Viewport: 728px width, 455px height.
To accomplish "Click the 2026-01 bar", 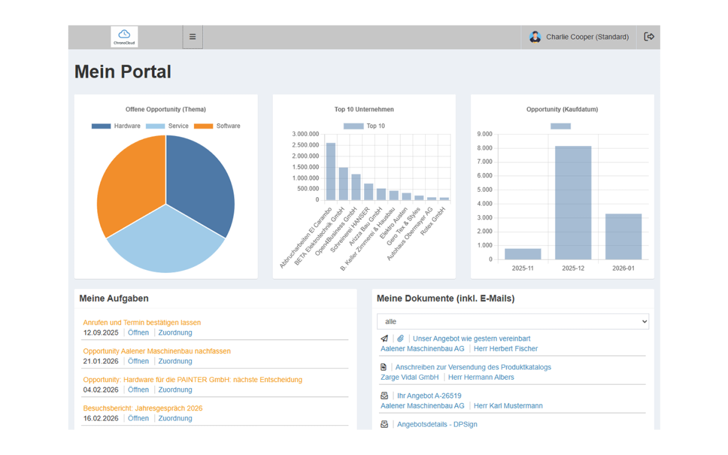I will click(623, 237).
